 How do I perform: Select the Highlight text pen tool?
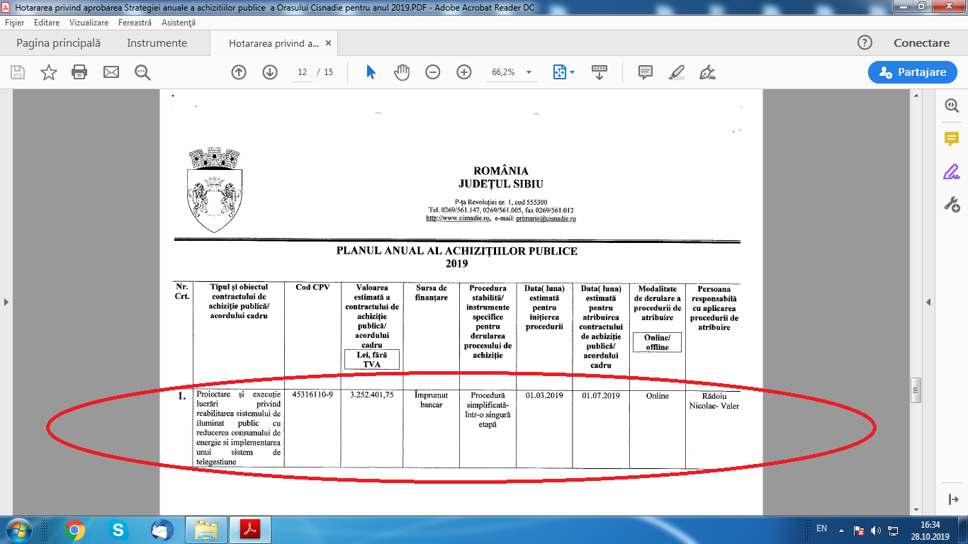(676, 72)
